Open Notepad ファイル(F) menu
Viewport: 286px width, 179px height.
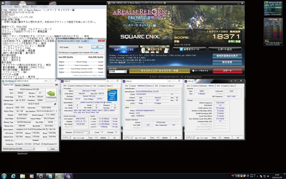click(7, 7)
